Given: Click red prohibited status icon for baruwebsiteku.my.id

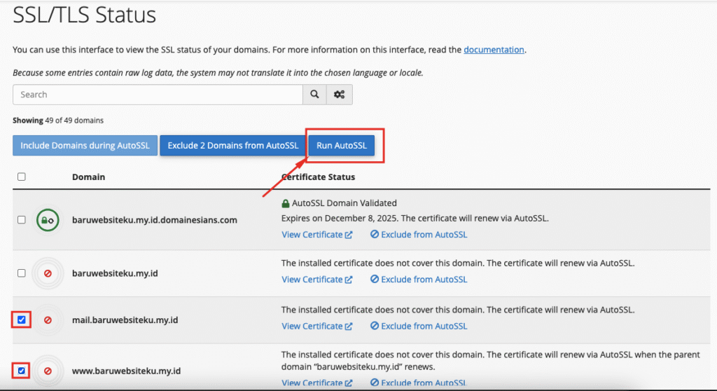Looking at the screenshot, I should tap(48, 273).
